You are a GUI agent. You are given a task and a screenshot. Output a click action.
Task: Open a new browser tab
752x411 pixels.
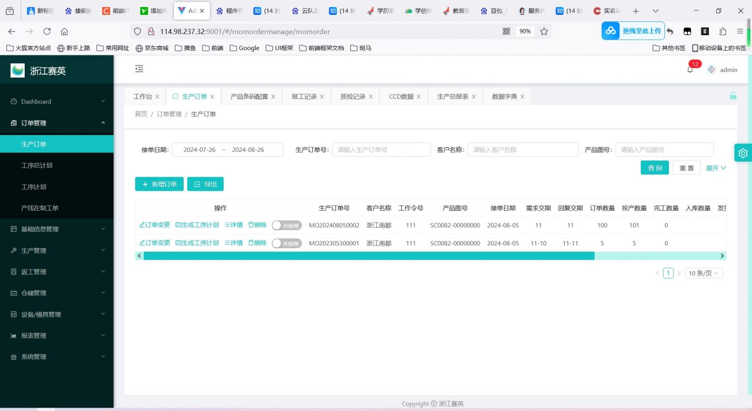click(x=636, y=11)
